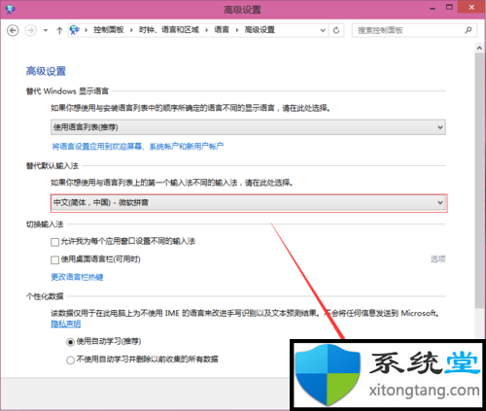Select the 控制面板 breadcrumb
Screen dimensions: 486x411
[109, 30]
